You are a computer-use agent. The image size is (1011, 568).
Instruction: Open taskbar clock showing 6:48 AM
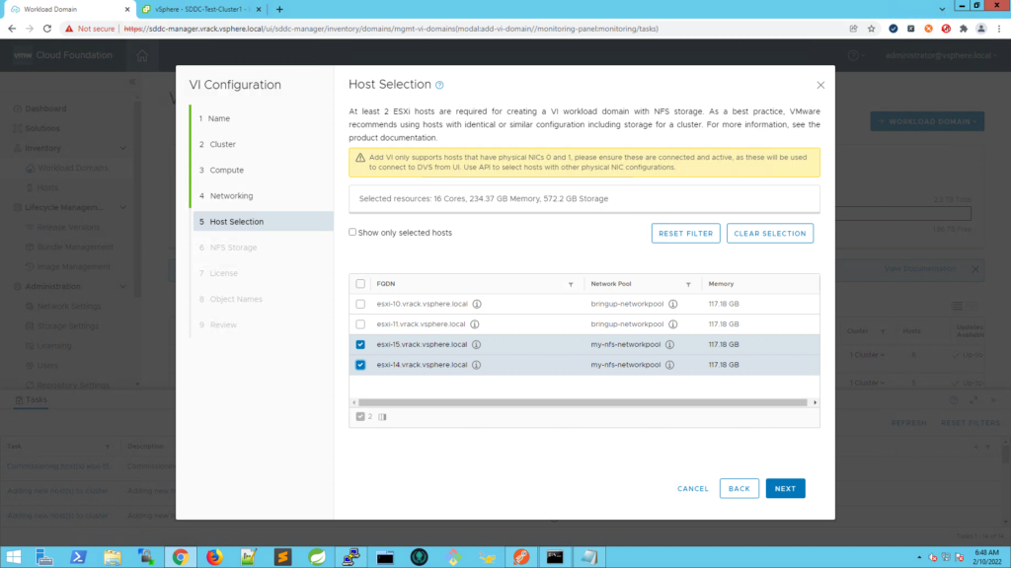[x=987, y=557]
